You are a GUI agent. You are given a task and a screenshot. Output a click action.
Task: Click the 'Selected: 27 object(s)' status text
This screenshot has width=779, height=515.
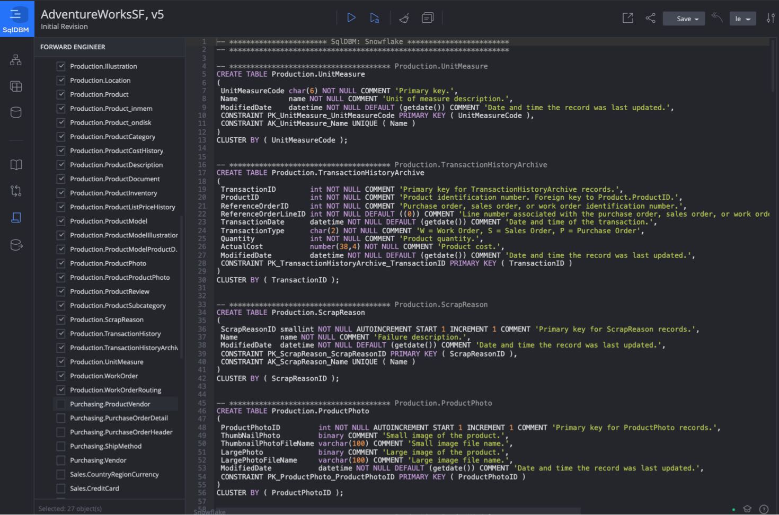click(70, 509)
